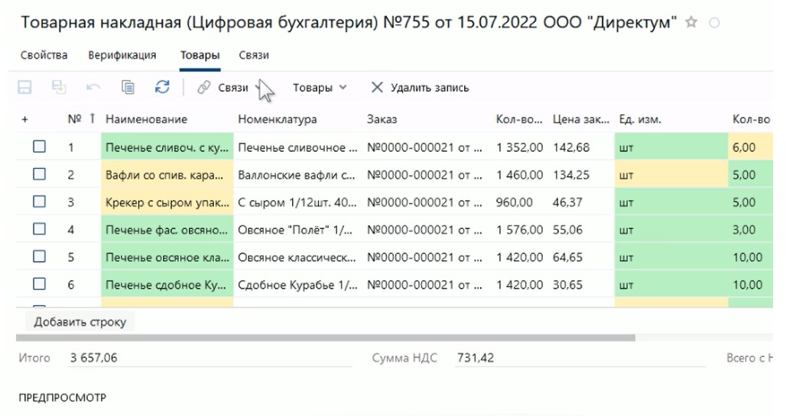Tick checkbox for row 4
Screen dimensions: 786x416
[x=39, y=229]
